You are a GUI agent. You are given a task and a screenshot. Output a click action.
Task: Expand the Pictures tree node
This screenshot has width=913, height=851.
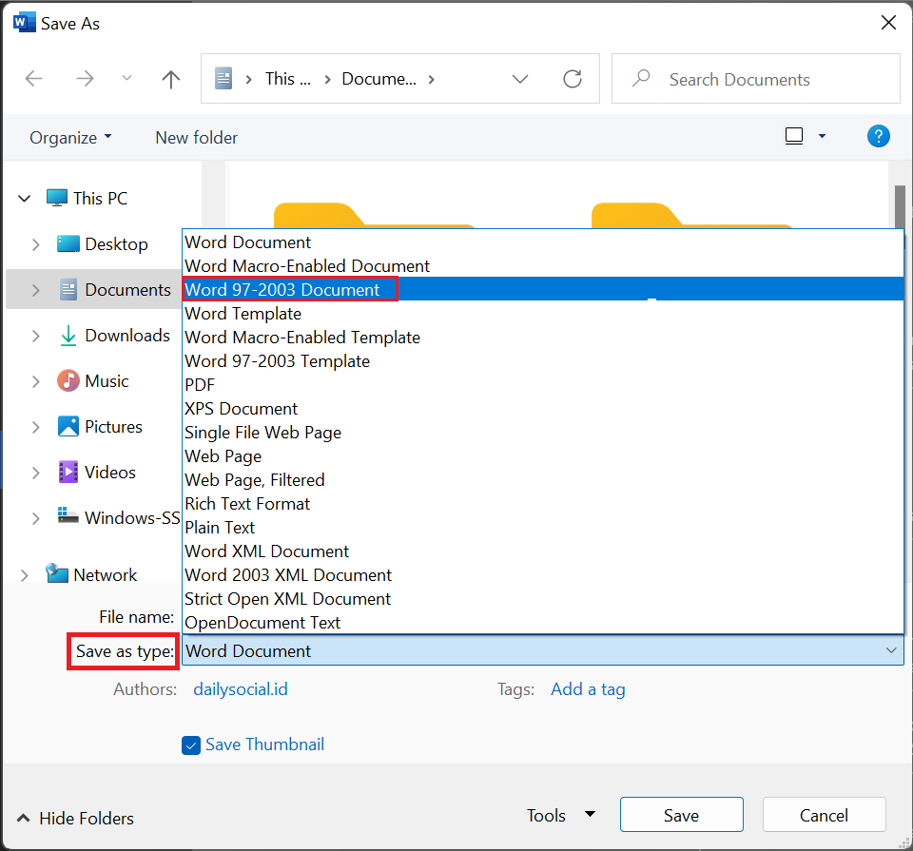[x=35, y=427]
